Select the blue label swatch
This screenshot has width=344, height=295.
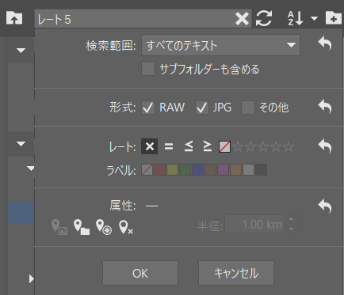197,170
